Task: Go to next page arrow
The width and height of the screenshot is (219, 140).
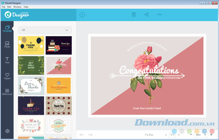Action: tap(179, 135)
